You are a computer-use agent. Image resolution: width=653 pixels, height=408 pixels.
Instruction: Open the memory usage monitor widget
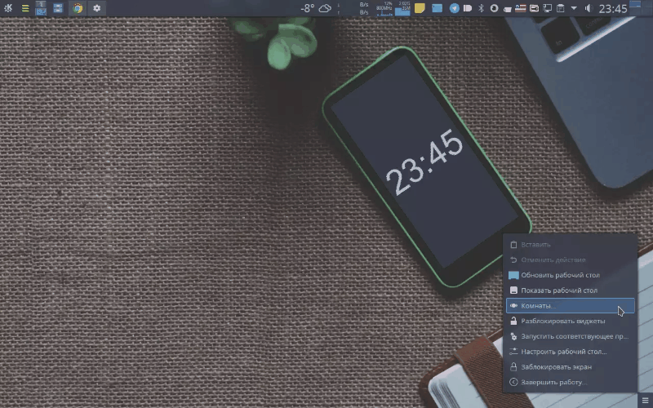(x=402, y=8)
